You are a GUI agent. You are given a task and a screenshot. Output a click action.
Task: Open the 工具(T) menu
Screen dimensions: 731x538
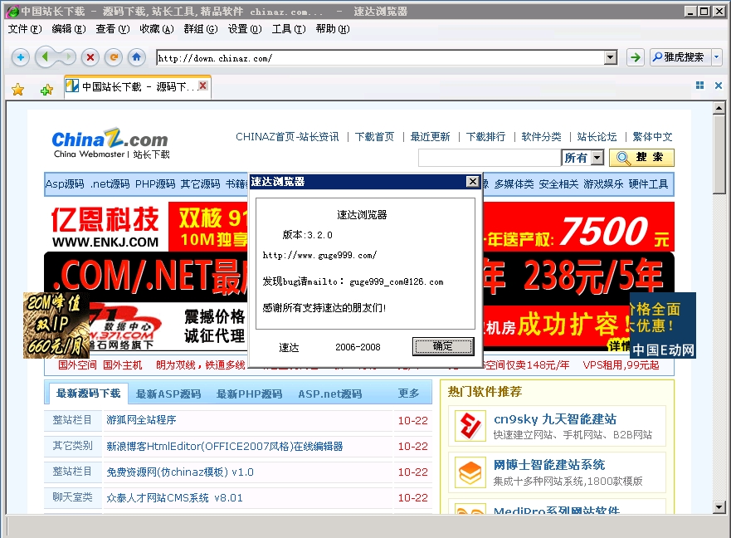pos(289,29)
